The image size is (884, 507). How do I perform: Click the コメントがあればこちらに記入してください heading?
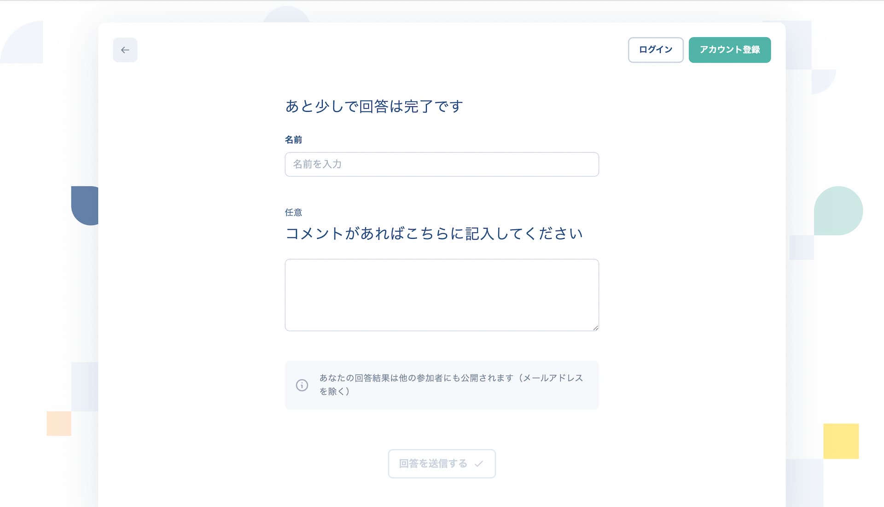(x=434, y=234)
